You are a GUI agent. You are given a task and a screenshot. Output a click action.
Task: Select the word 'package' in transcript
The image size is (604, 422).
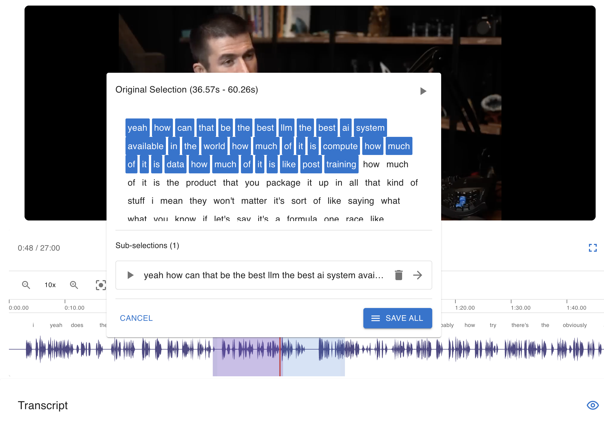(x=283, y=183)
